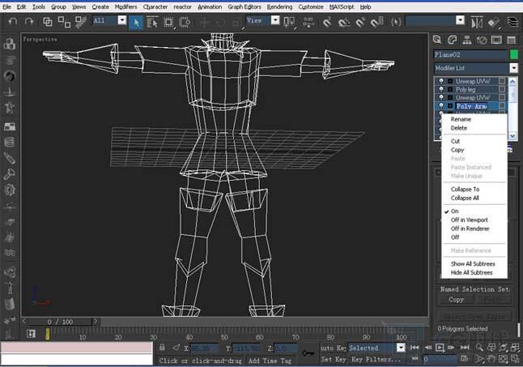Click the Rectangular Selection Region icon
This screenshot has height=367, width=523.
[168, 23]
